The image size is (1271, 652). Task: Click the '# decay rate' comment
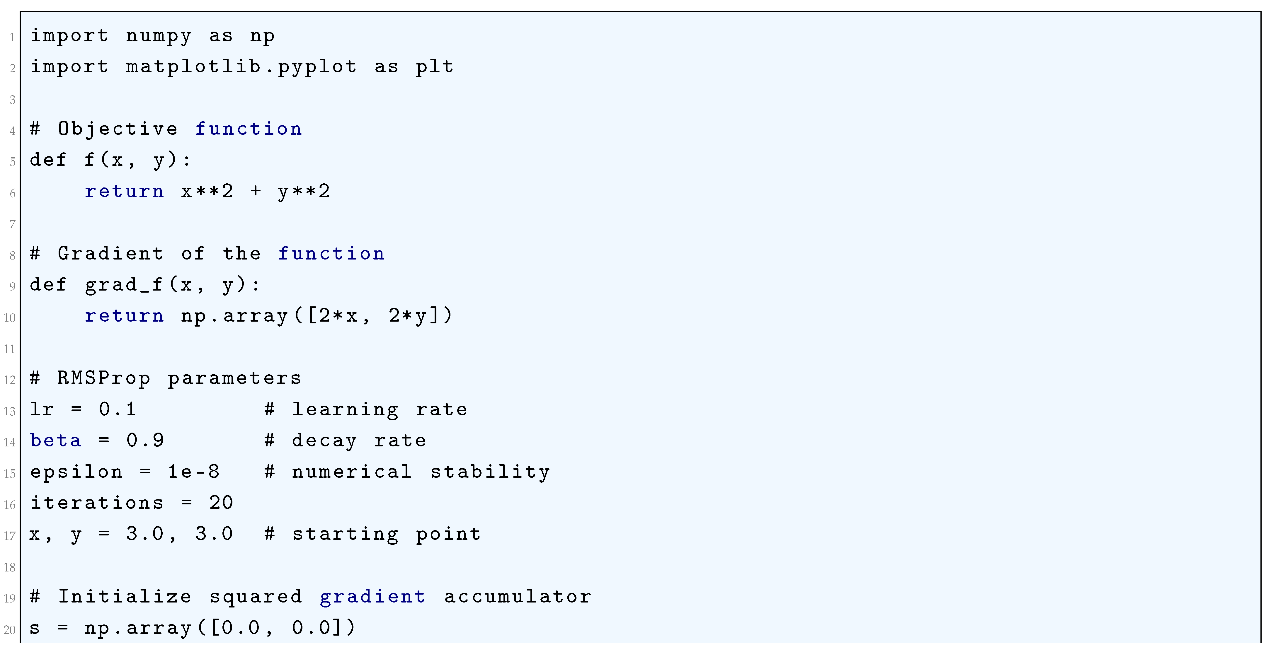point(345,441)
